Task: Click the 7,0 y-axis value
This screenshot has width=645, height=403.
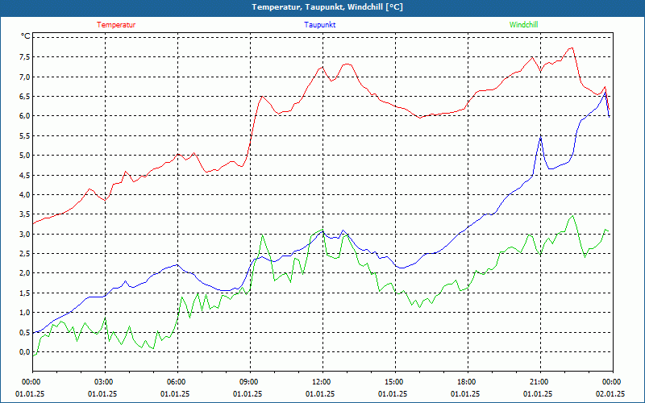Action: click(26, 77)
